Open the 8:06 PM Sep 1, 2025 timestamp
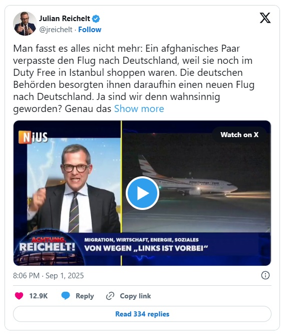The width and height of the screenshot is (286, 334). [x=49, y=276]
